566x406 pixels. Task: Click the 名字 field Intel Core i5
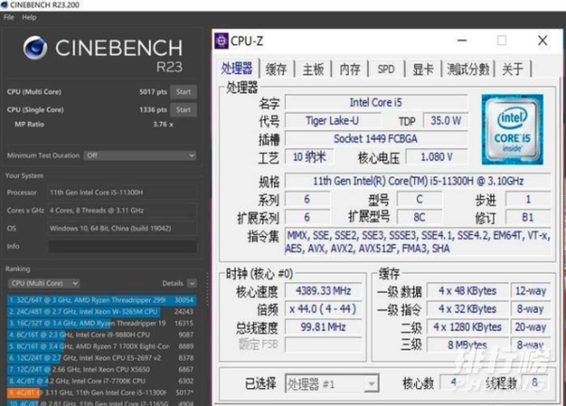coord(376,103)
